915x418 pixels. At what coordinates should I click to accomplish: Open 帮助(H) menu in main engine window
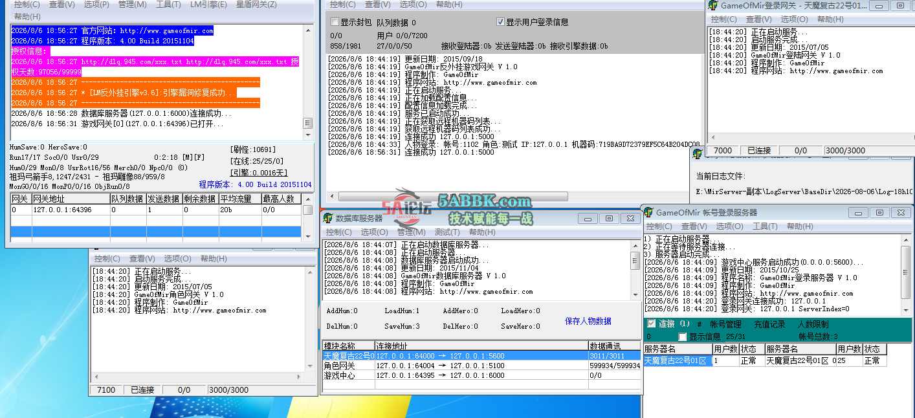click(x=27, y=16)
